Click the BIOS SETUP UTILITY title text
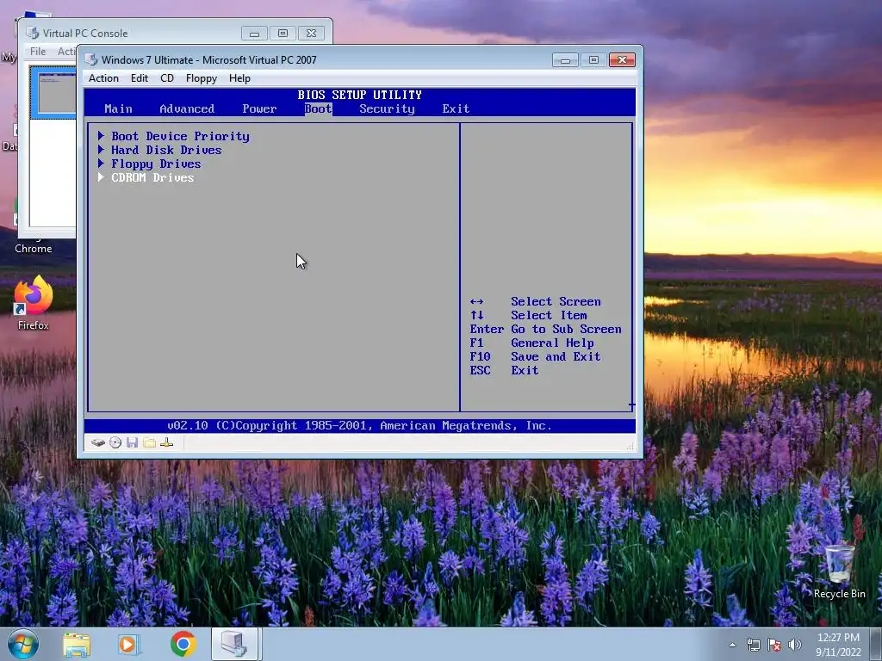Screen dimensions: 882x661 [359, 95]
